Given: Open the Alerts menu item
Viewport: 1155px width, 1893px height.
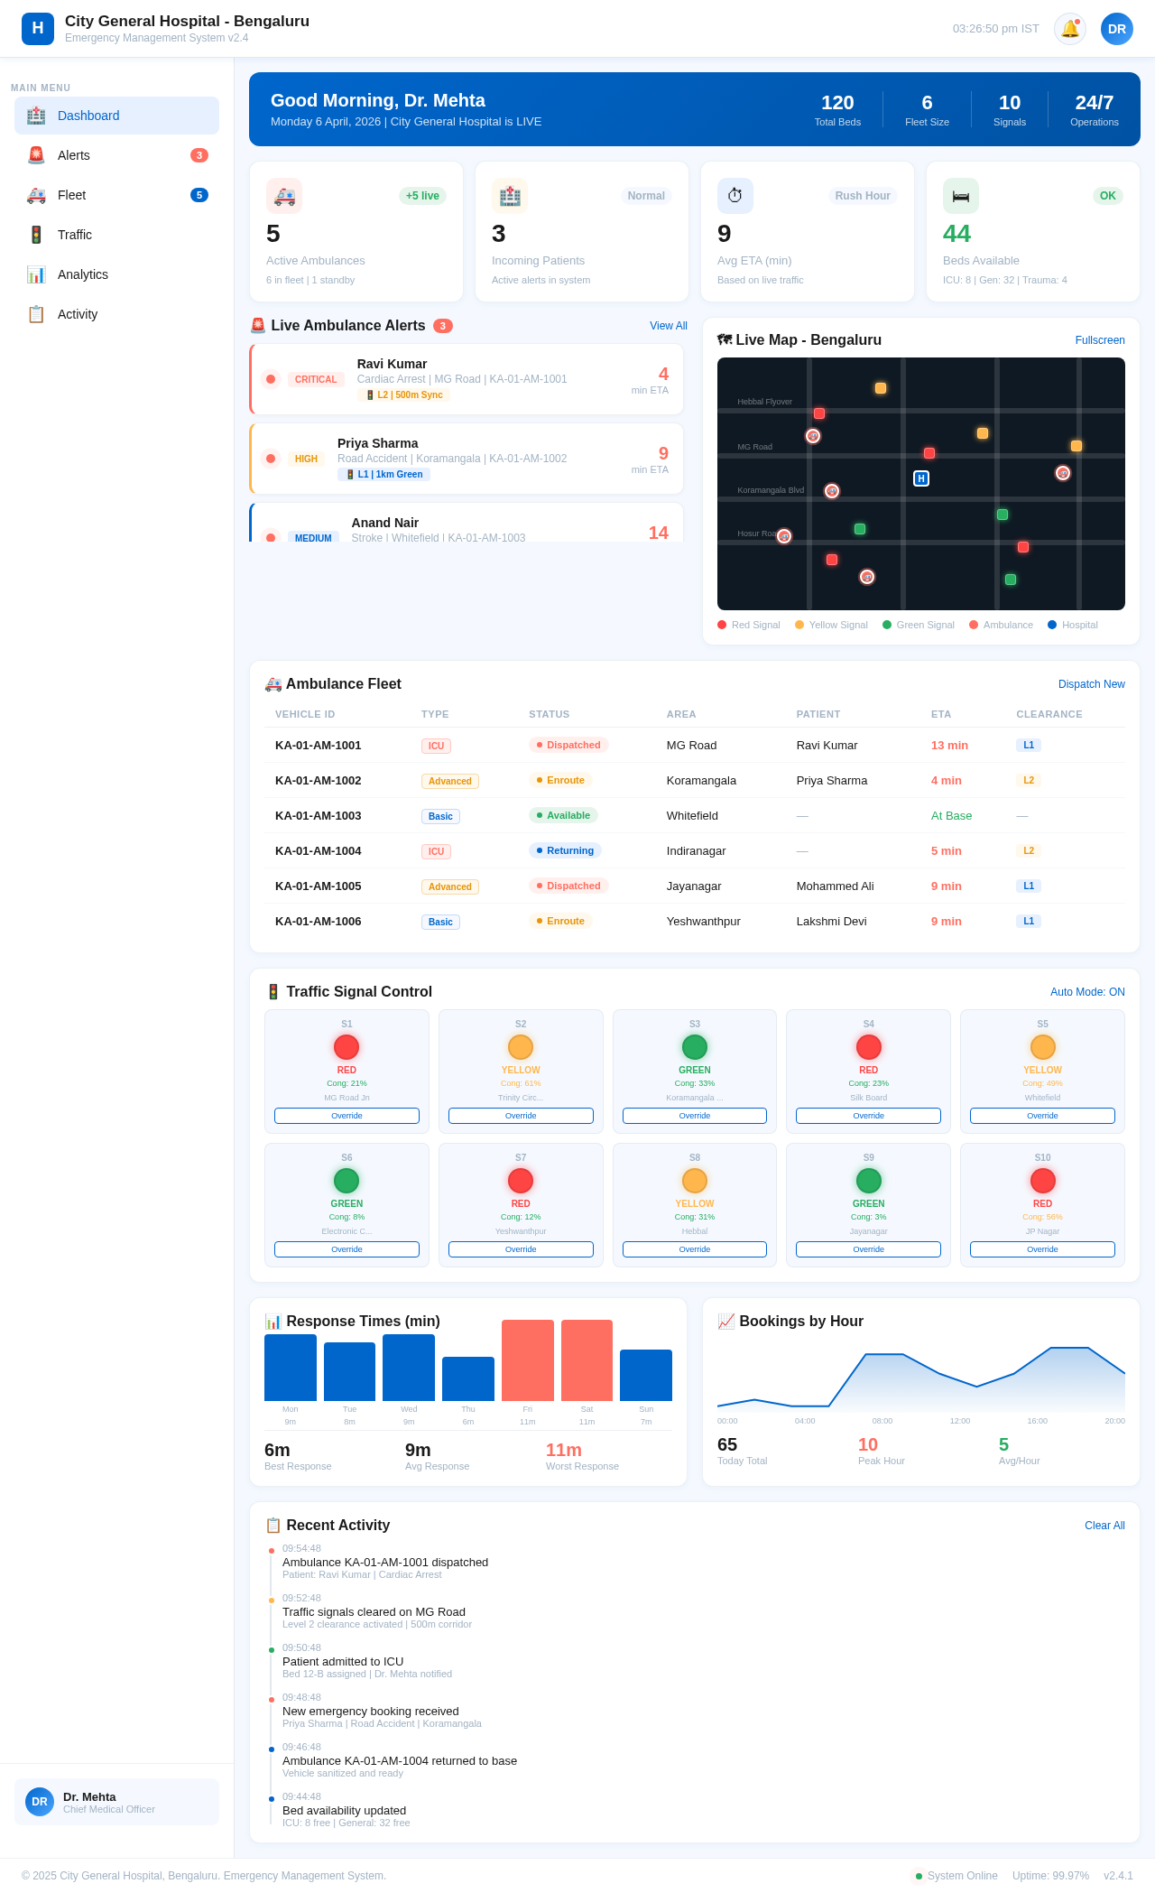Looking at the screenshot, I should click(x=116, y=155).
